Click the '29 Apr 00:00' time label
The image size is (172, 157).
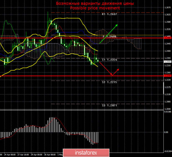point(37,154)
